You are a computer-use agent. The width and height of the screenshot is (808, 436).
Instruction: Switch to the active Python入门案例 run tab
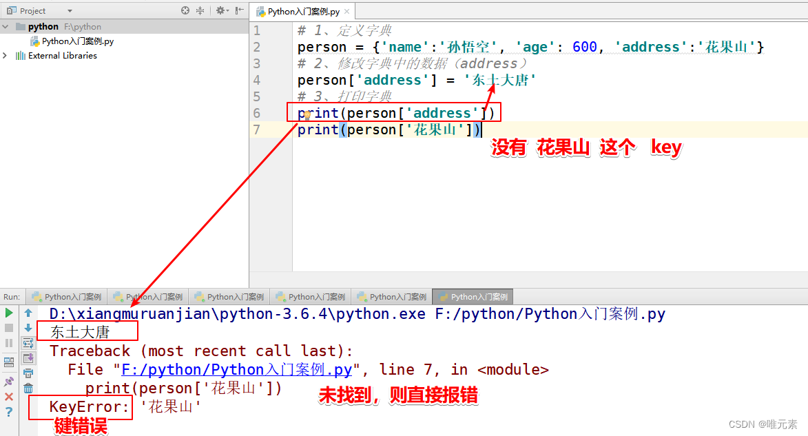[473, 296]
